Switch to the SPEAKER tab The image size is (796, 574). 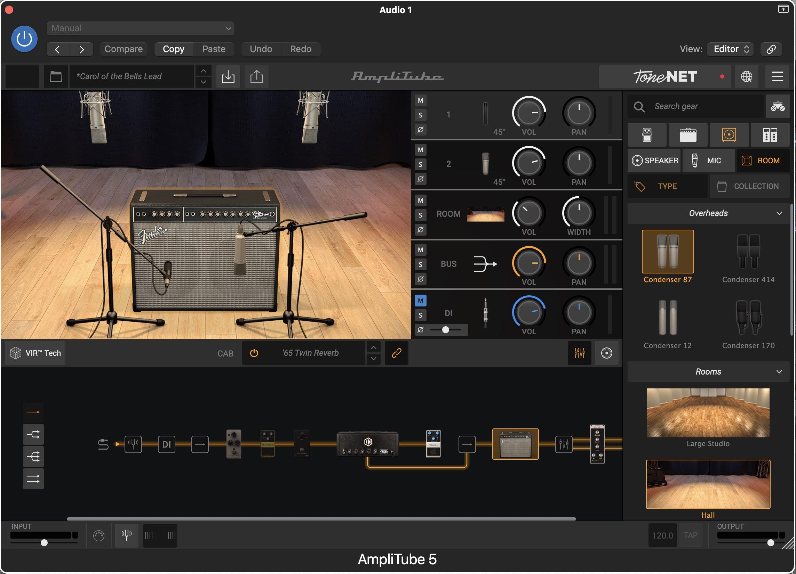pos(654,161)
